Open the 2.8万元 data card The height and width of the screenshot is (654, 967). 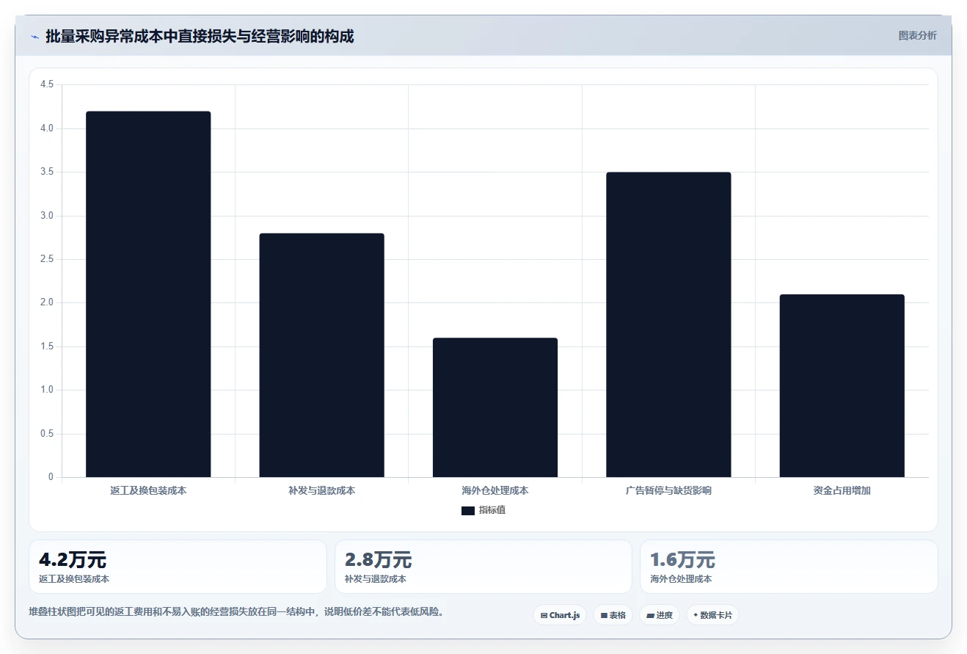click(x=483, y=567)
